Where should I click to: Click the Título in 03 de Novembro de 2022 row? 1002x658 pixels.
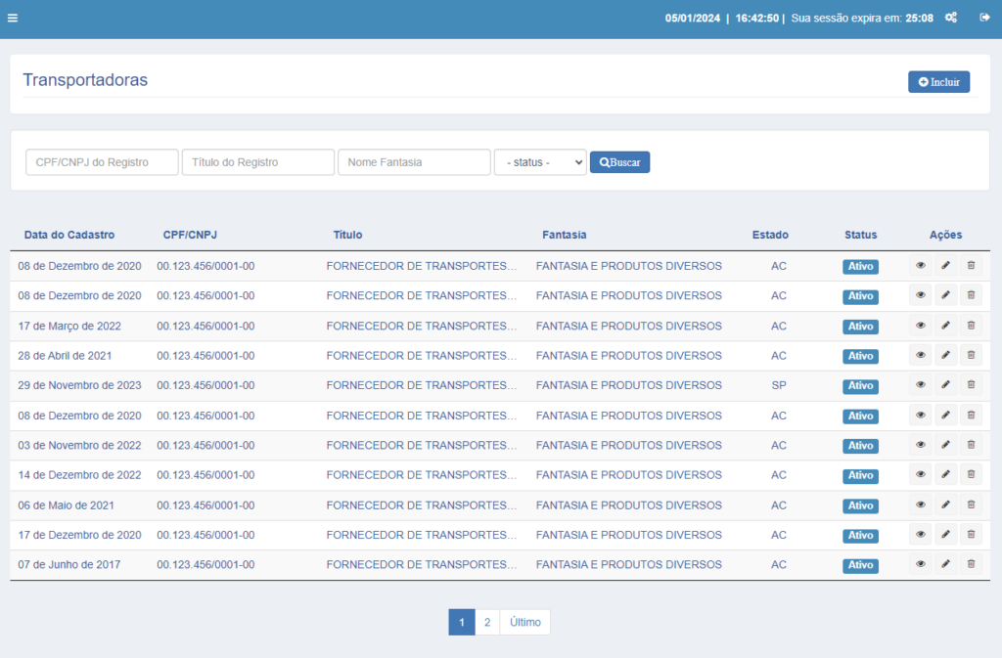click(x=421, y=446)
